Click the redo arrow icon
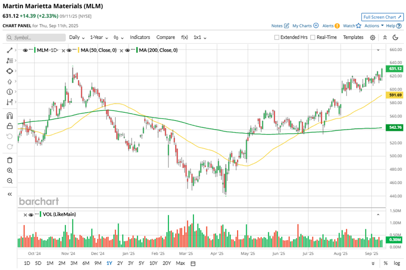The height and width of the screenshot is (270, 406). pos(9,146)
